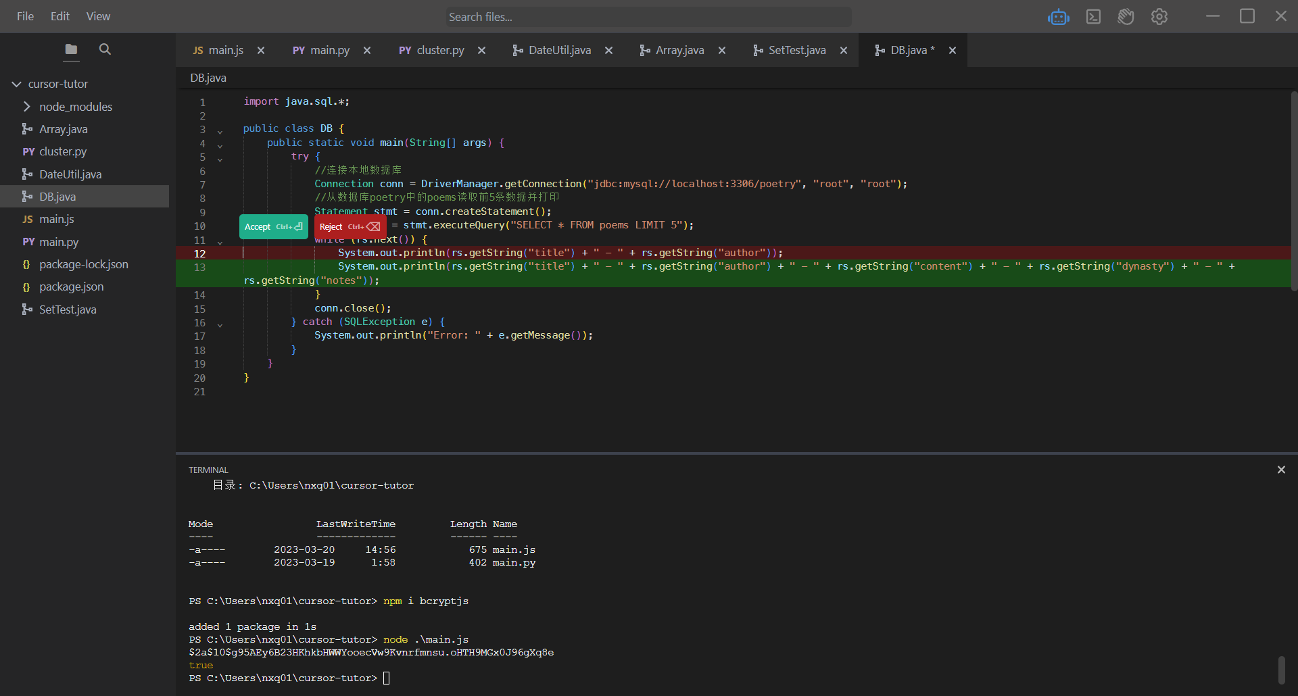Click line number 12 in the gutter
This screenshot has width=1298, height=696.
coord(199,253)
